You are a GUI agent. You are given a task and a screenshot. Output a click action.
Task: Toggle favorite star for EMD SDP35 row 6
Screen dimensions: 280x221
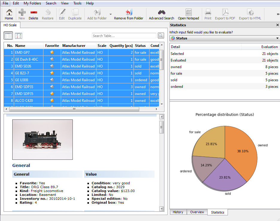pos(52,87)
